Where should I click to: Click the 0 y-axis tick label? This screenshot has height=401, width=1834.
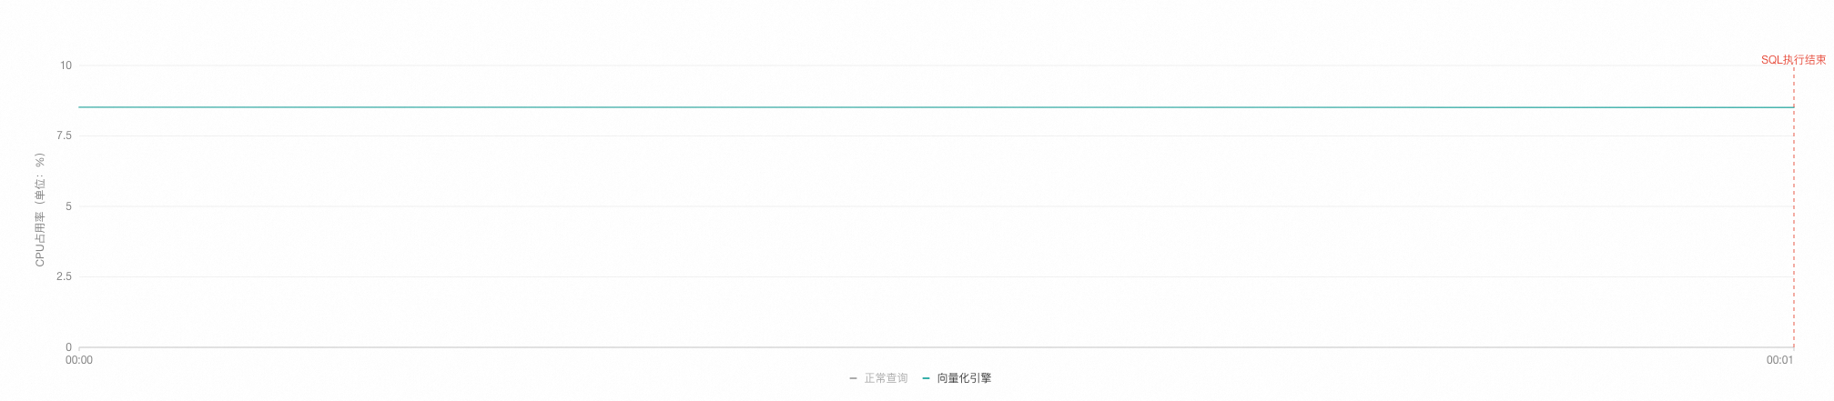coord(68,347)
